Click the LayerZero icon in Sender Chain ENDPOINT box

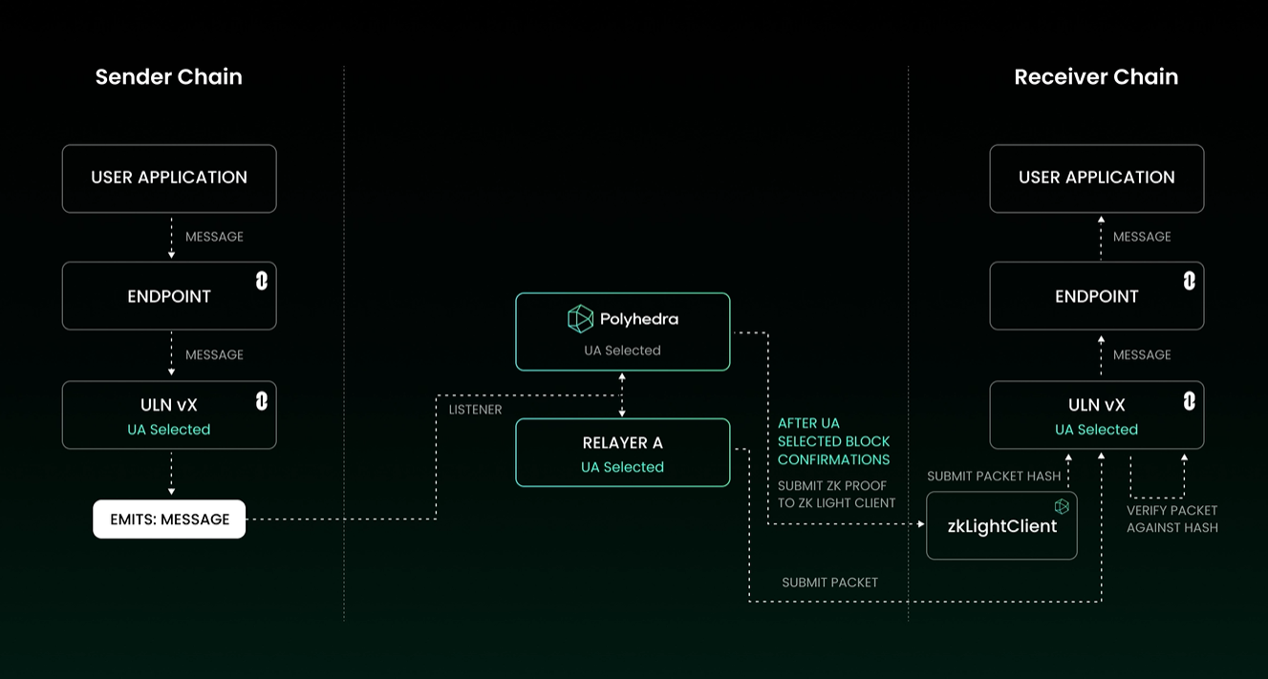click(x=262, y=281)
